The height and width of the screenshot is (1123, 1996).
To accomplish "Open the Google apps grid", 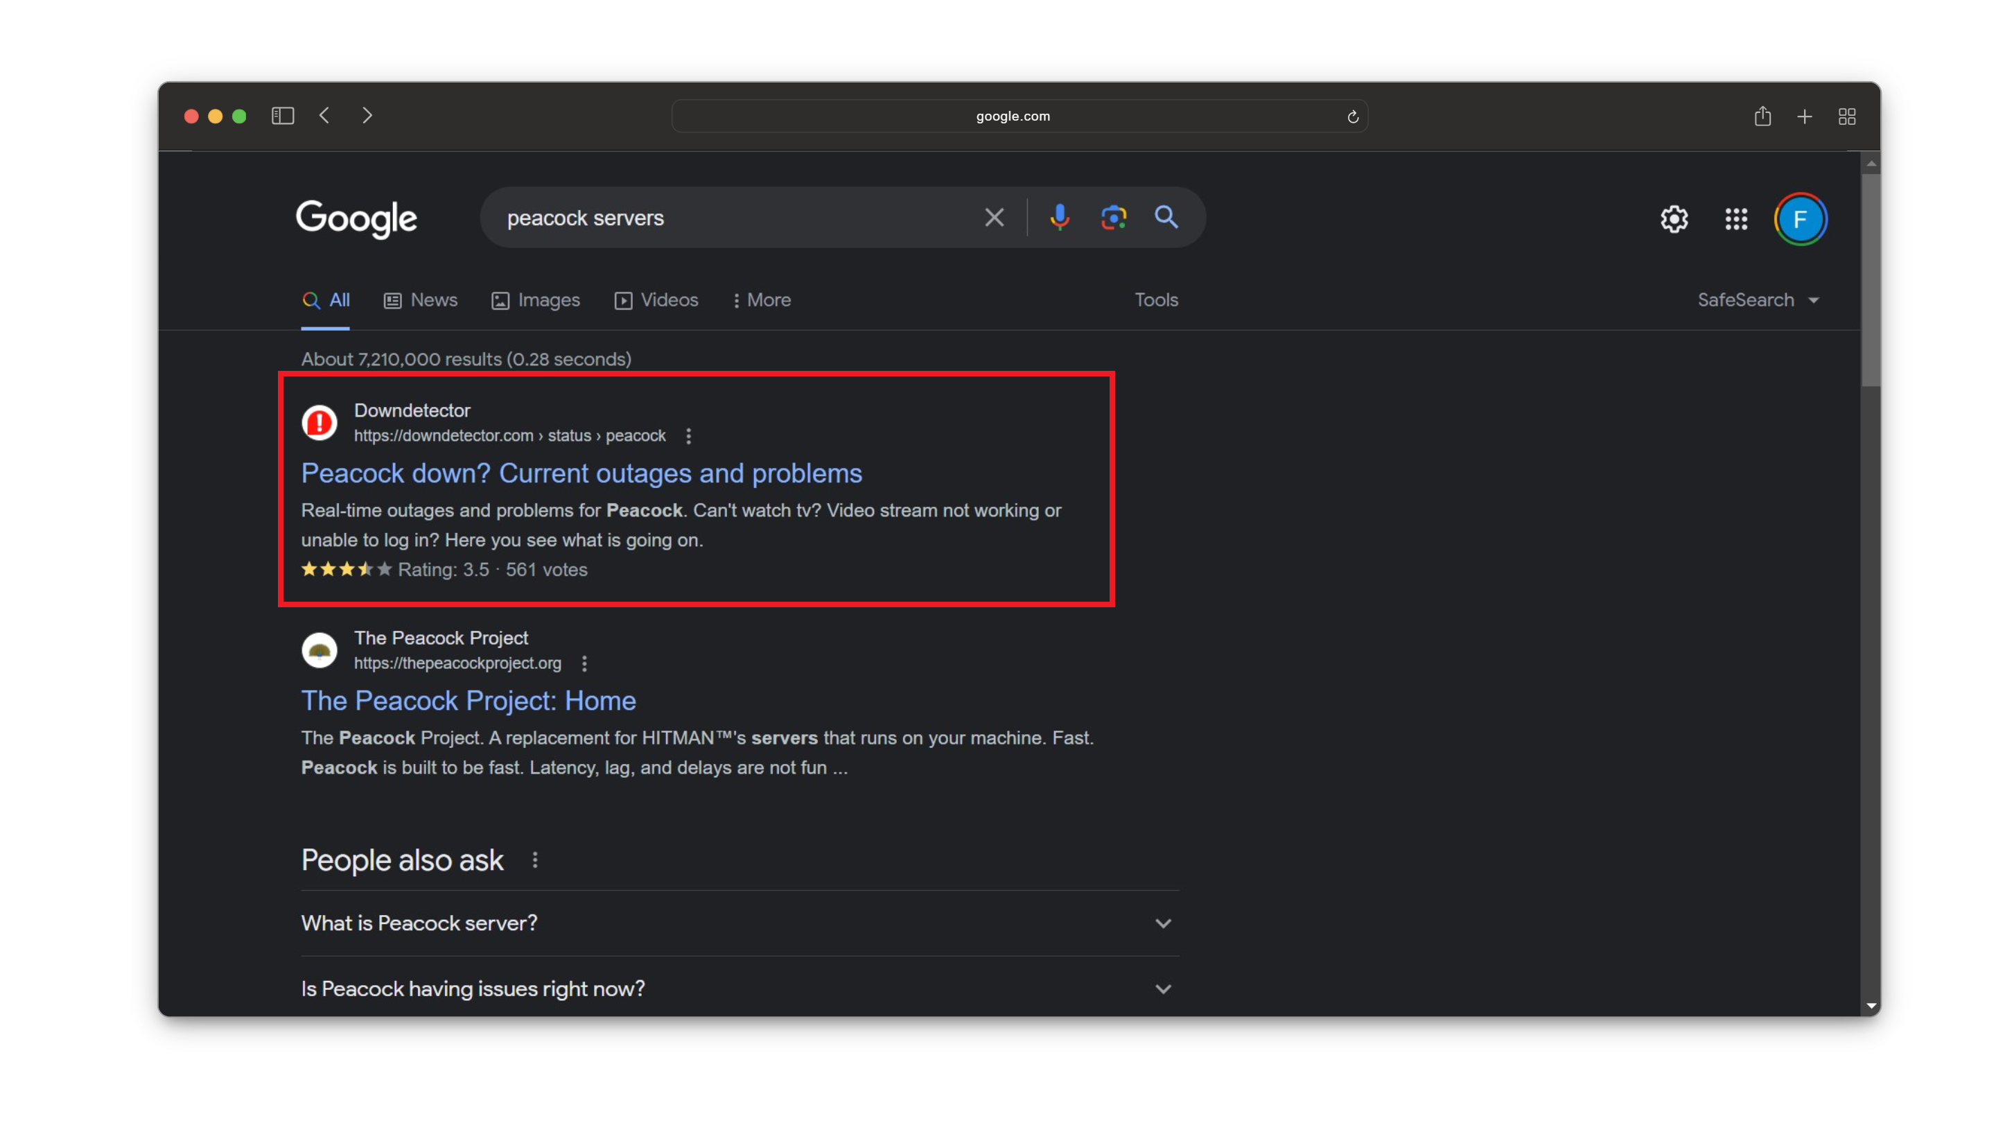I will point(1735,219).
